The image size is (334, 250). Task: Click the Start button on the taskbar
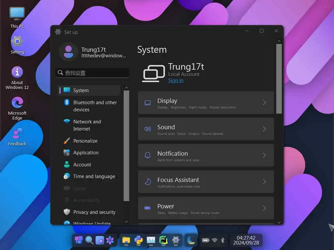[x=79, y=240]
